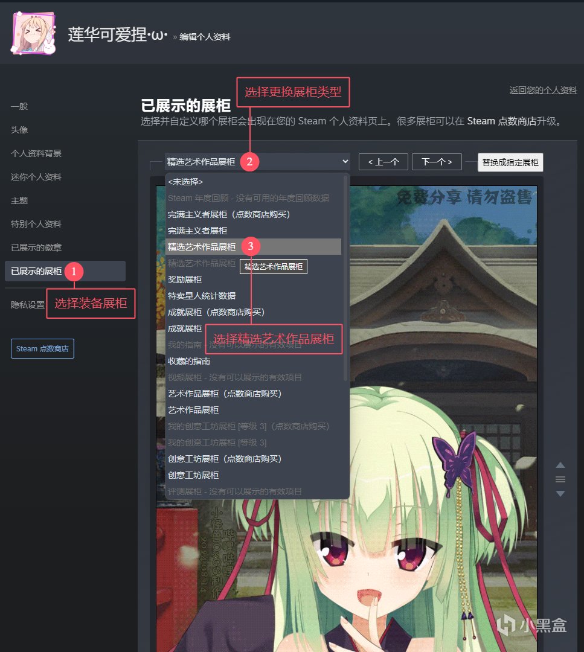Viewport: 584px width, 652px height.
Task: Click the 上一个 button
Action: tap(383, 162)
